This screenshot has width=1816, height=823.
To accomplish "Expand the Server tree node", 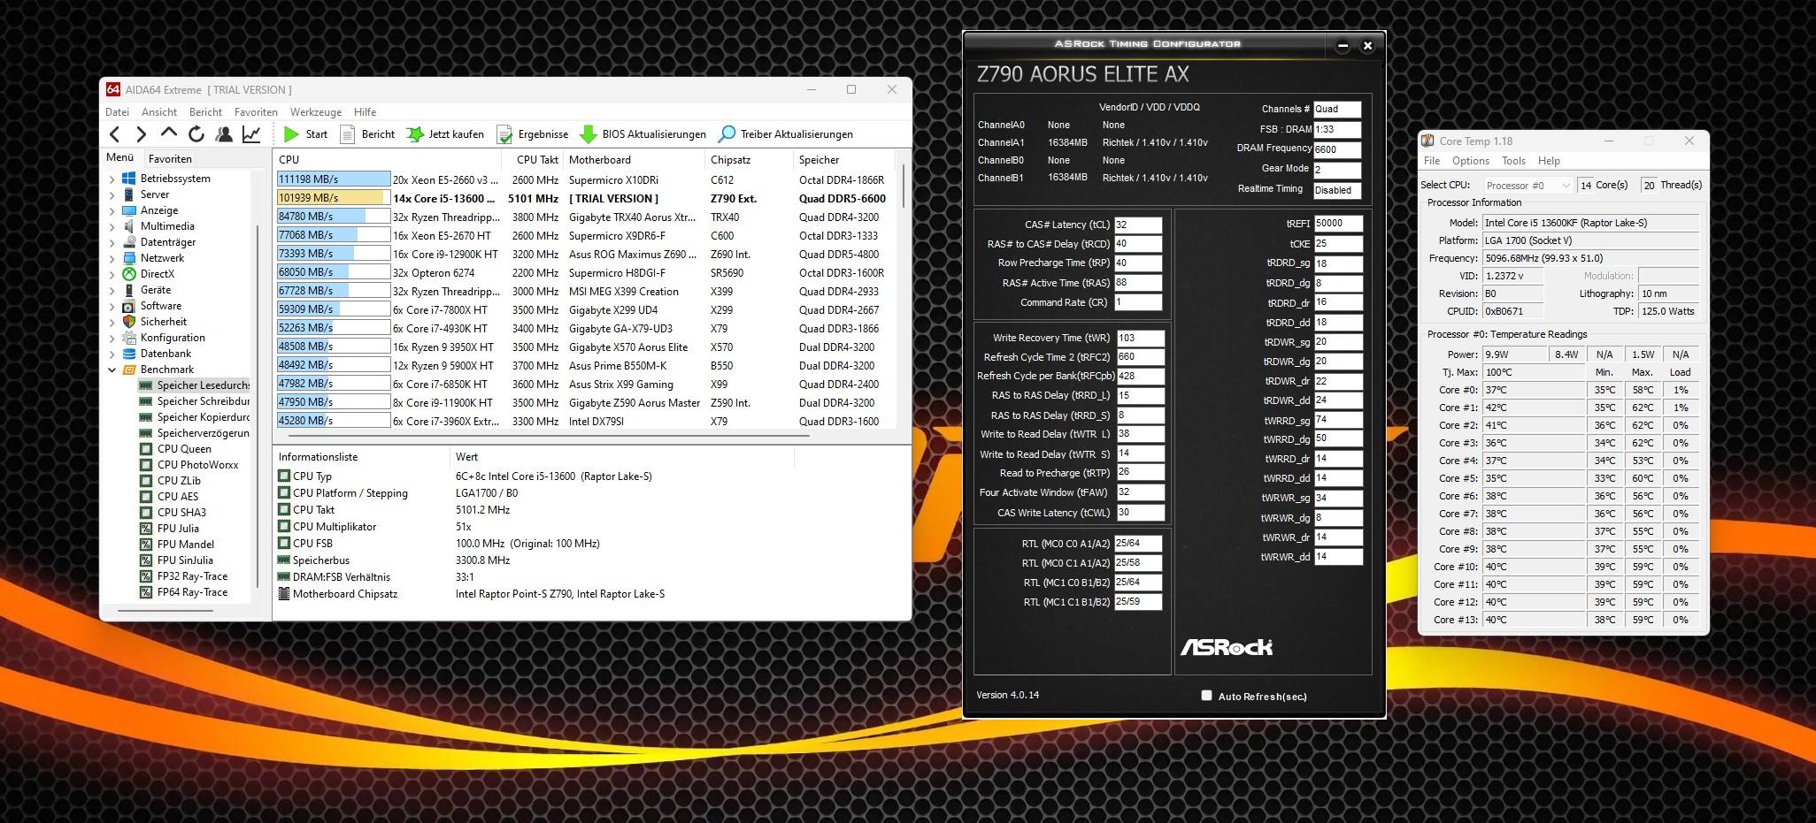I will tap(112, 194).
